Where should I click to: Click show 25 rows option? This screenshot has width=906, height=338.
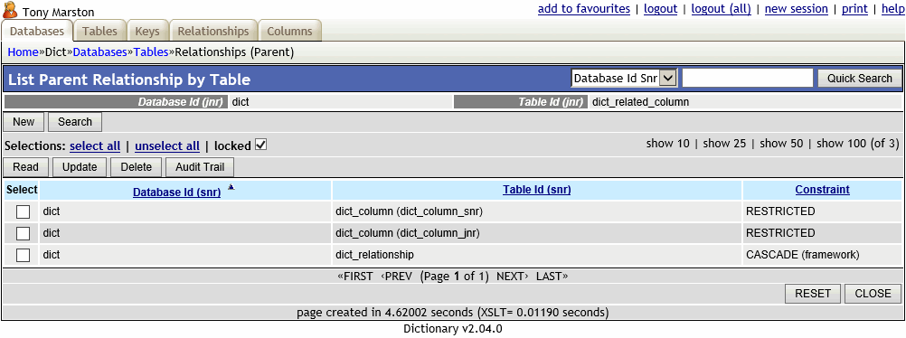tap(724, 144)
